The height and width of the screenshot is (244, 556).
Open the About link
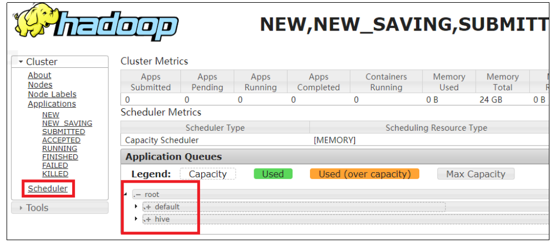point(39,75)
